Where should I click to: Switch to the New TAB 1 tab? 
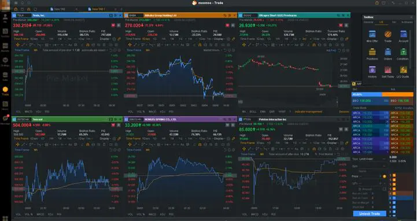[x=98, y=9]
